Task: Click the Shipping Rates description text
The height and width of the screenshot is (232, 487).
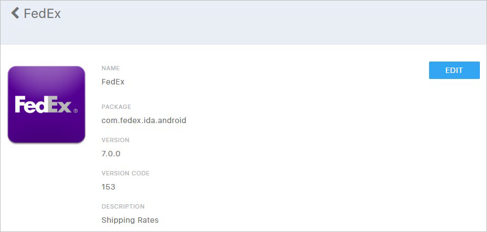Action: pos(130,220)
